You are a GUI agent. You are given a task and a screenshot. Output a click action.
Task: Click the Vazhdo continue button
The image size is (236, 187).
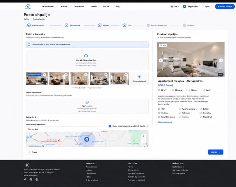click(x=216, y=152)
